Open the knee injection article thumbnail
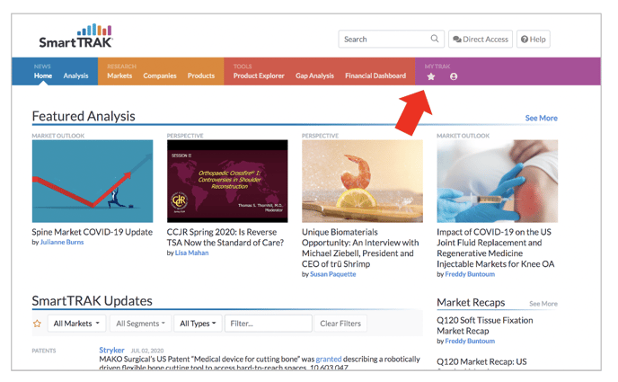The width and height of the screenshot is (618, 382). pos(497,181)
